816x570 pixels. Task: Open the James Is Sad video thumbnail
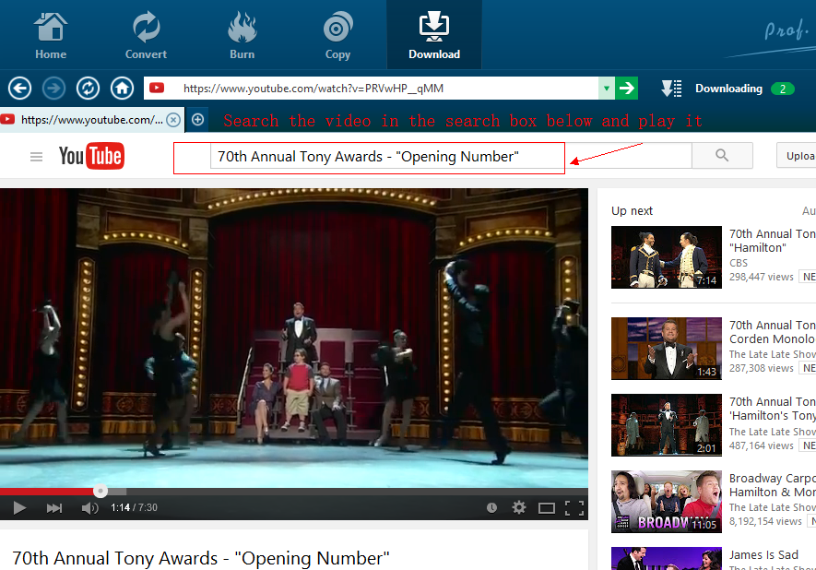[666, 559]
